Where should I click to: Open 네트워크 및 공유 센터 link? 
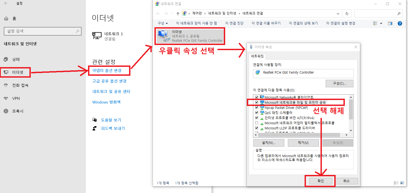point(111,91)
